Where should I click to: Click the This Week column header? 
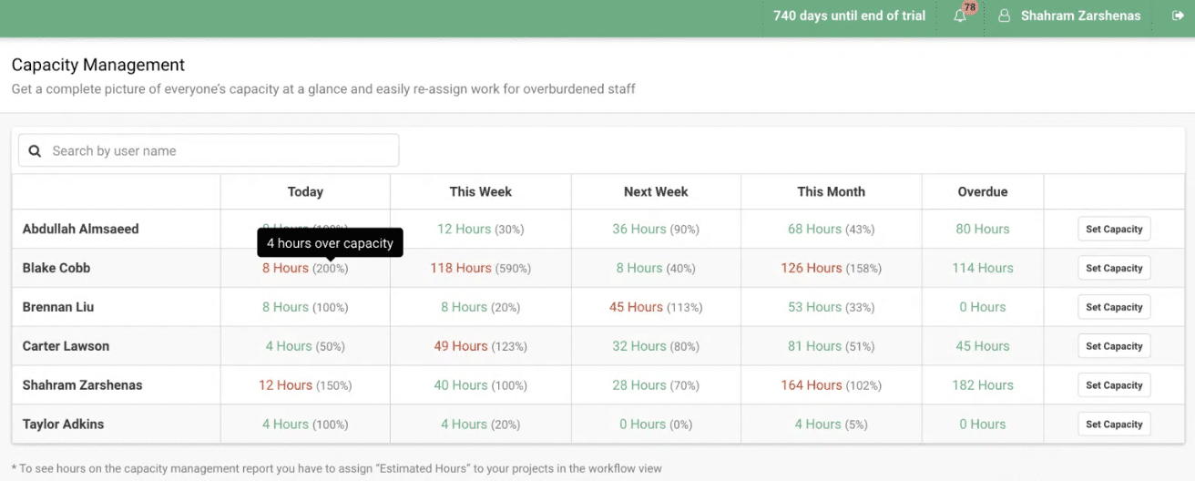pos(481,191)
